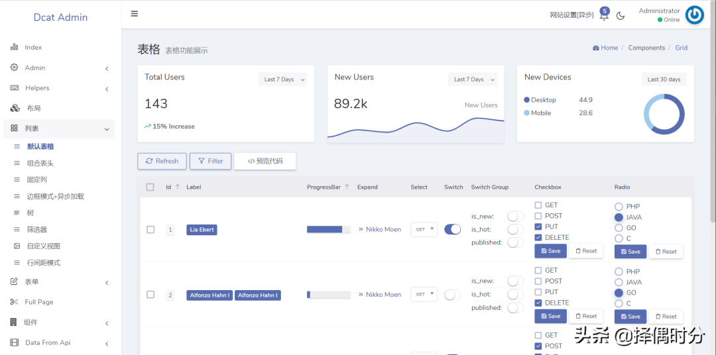The height and width of the screenshot is (355, 716).
Task: Expand Nikko Moen in row 2
Action: [380, 295]
